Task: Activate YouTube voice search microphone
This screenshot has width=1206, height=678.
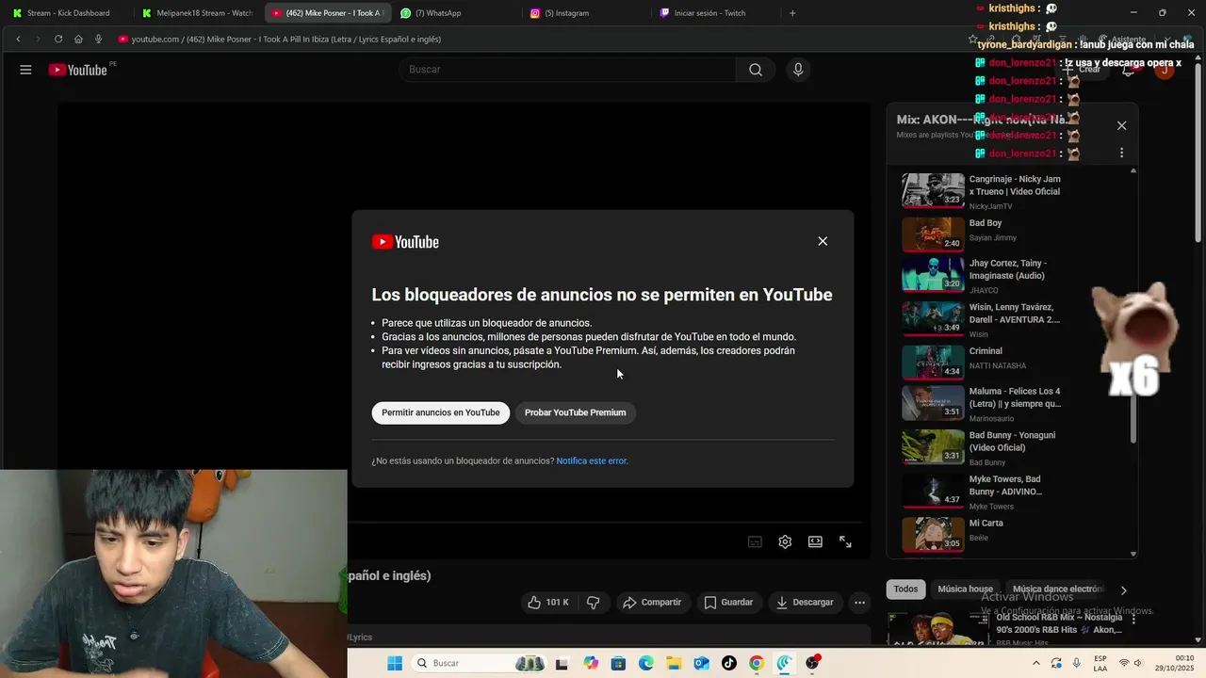Action: (798, 70)
